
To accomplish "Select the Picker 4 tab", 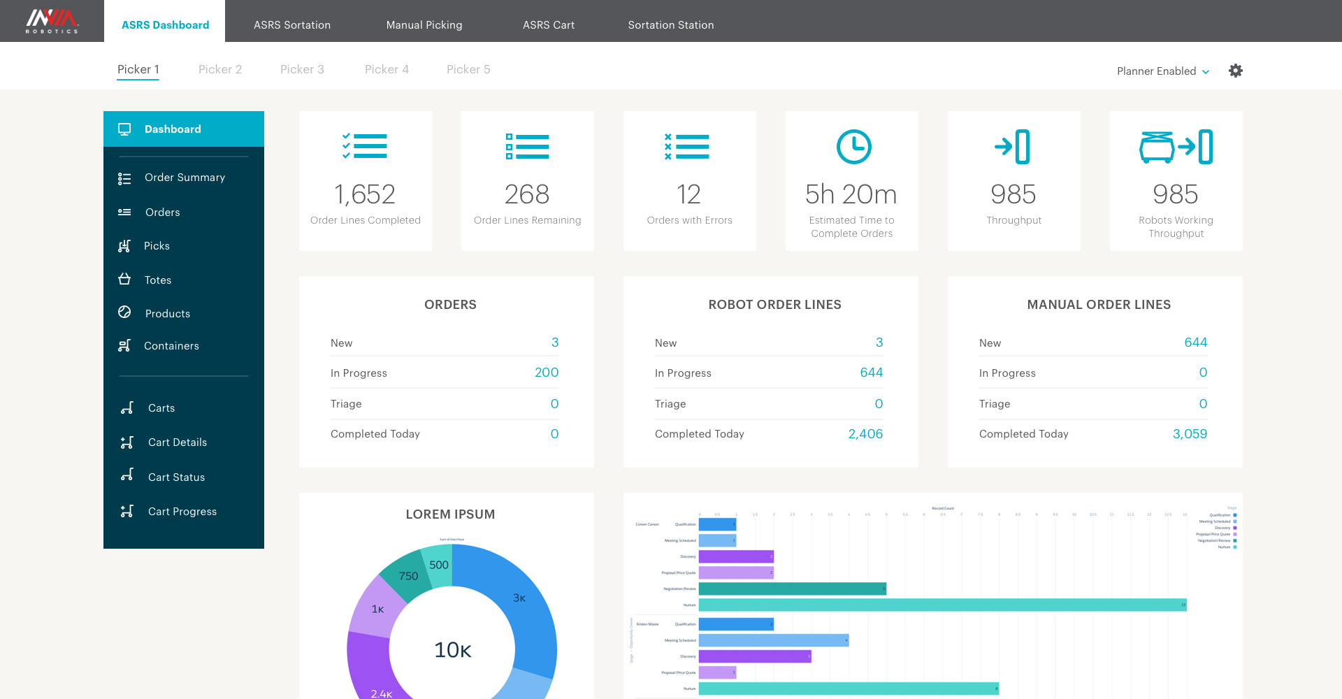I will point(387,69).
